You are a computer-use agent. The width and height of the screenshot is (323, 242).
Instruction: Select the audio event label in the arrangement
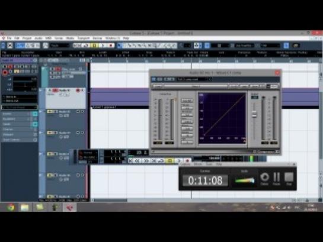coord(104,107)
